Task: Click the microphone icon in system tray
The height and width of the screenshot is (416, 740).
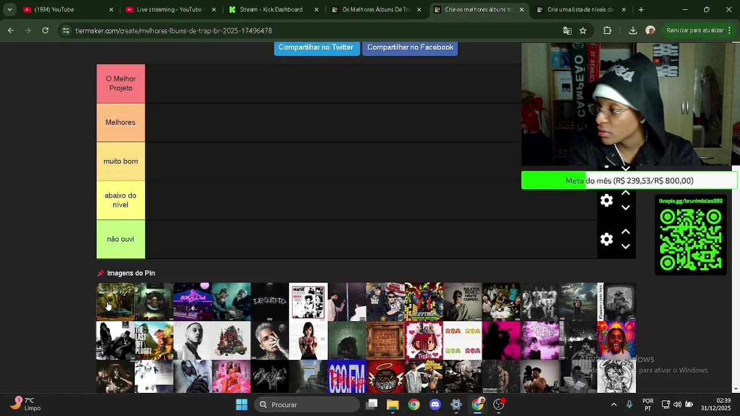Action: pos(629,404)
